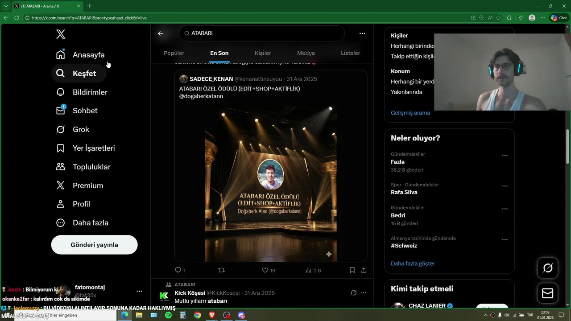Open browser extensions icon
This screenshot has height=321, width=571.
click(x=509, y=18)
